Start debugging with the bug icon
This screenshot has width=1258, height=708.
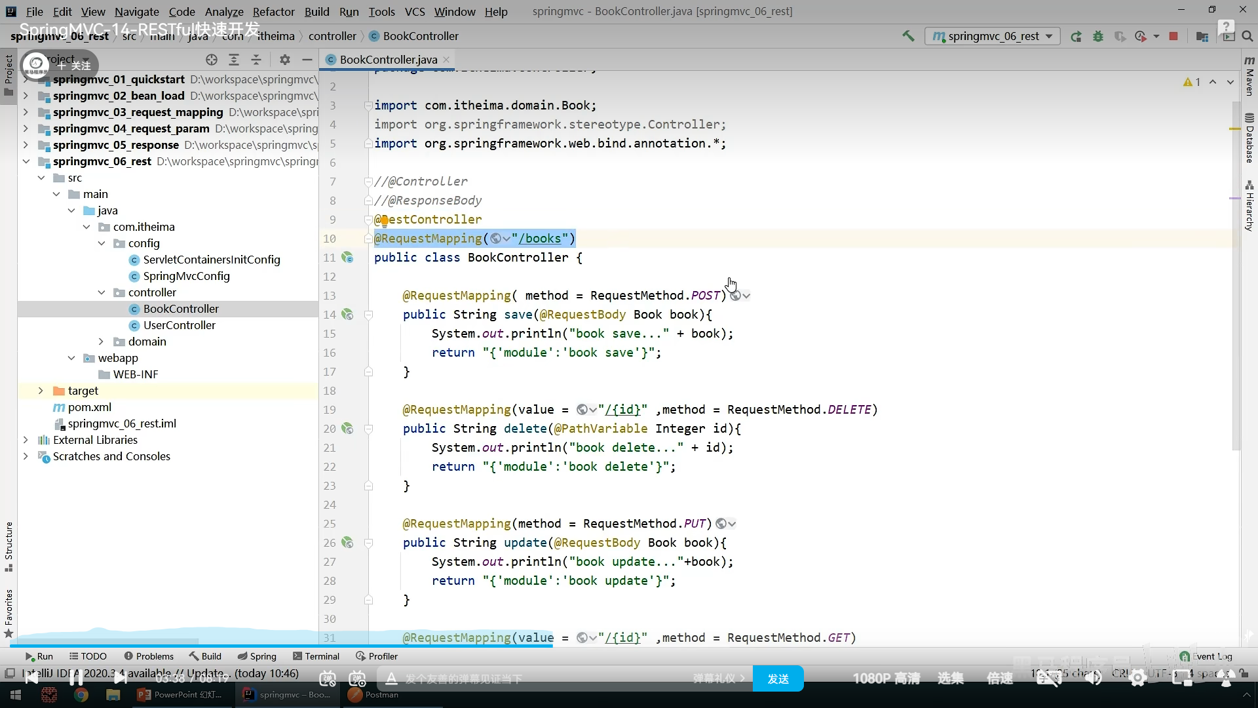click(1098, 37)
